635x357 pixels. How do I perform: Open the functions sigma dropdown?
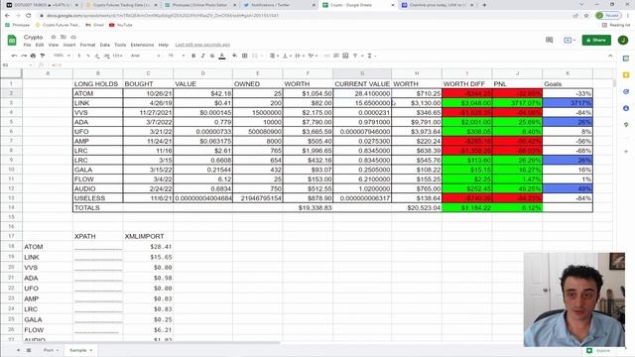click(370, 56)
